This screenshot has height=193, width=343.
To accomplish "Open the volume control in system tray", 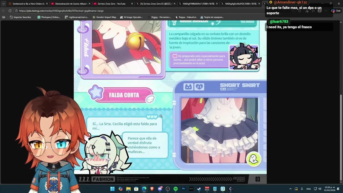I will click(320, 189).
